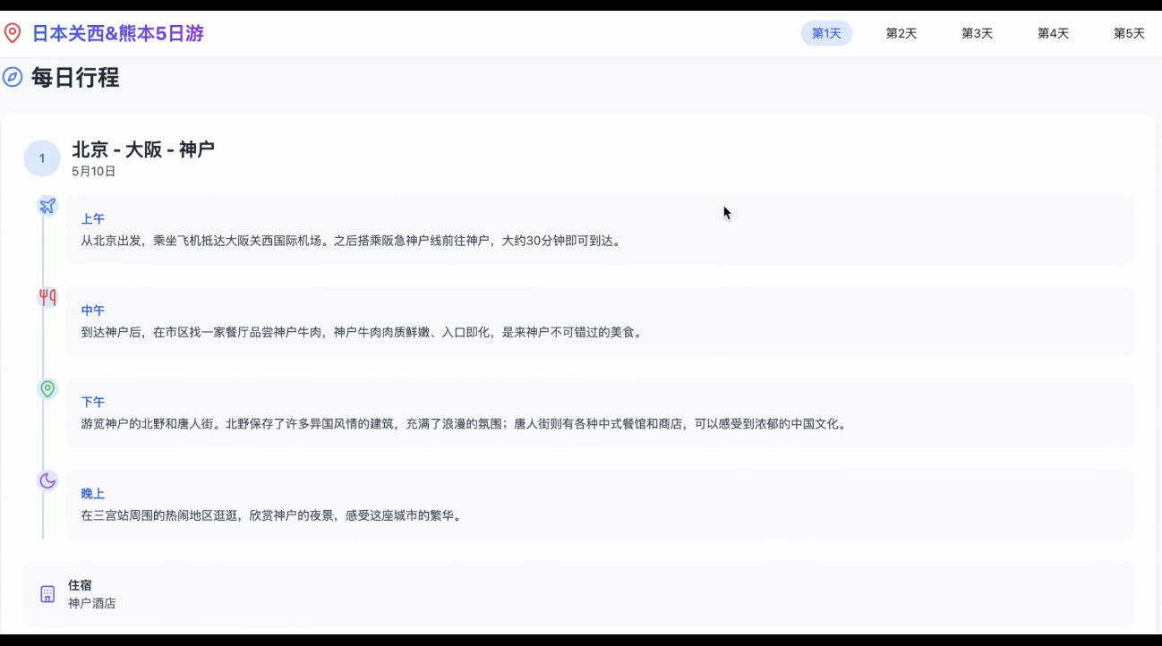The height and width of the screenshot is (646, 1162).
Task: Click the 晚上 label
Action: click(93, 494)
